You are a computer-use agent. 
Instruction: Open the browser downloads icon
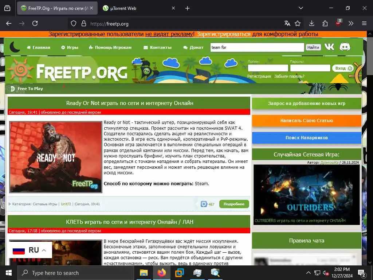pos(312,23)
